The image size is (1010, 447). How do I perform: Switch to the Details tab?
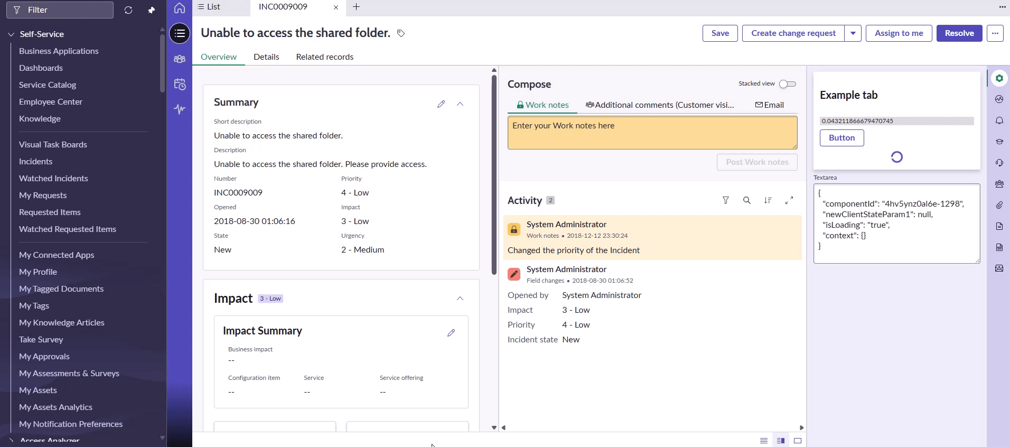tap(266, 57)
